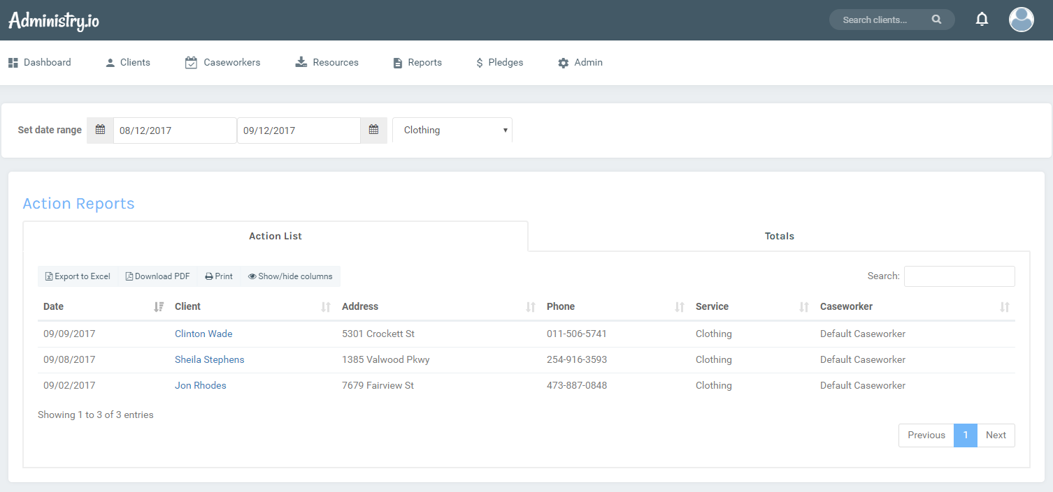Open end date calendar icon
Image resolution: width=1053 pixels, height=492 pixels.
373,130
